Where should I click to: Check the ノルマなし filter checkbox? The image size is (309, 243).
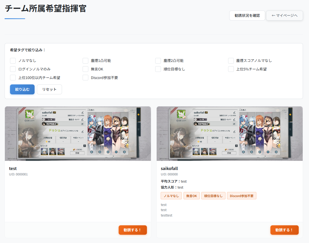(x=13, y=61)
